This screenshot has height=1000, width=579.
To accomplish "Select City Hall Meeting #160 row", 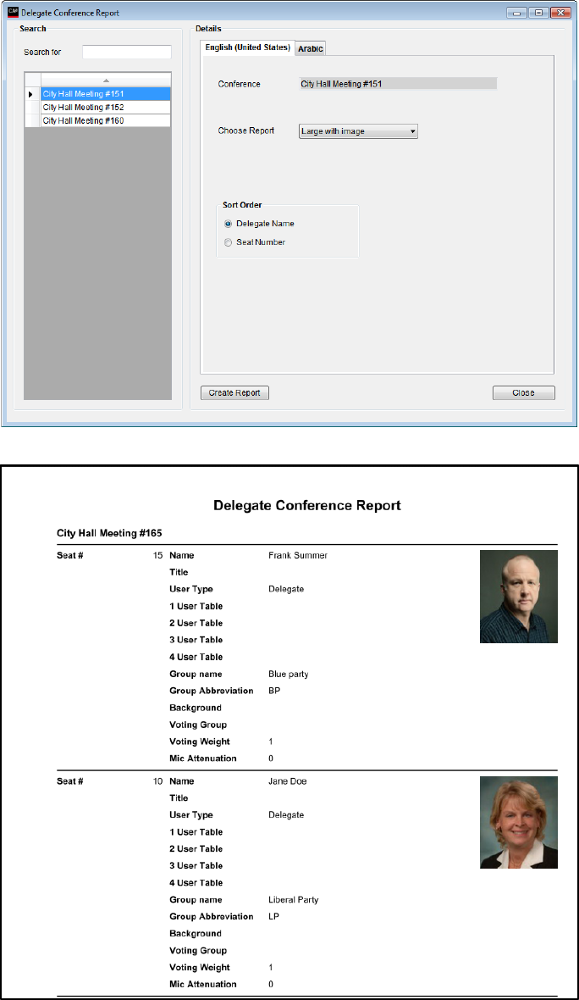I will click(x=106, y=119).
